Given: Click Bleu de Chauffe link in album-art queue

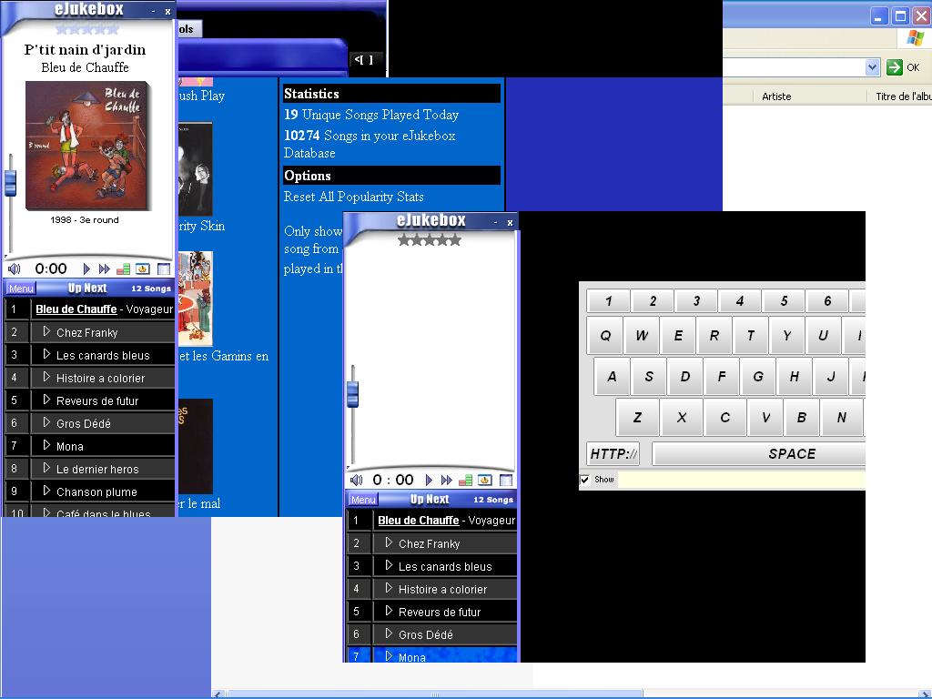Looking at the screenshot, I should tap(76, 309).
